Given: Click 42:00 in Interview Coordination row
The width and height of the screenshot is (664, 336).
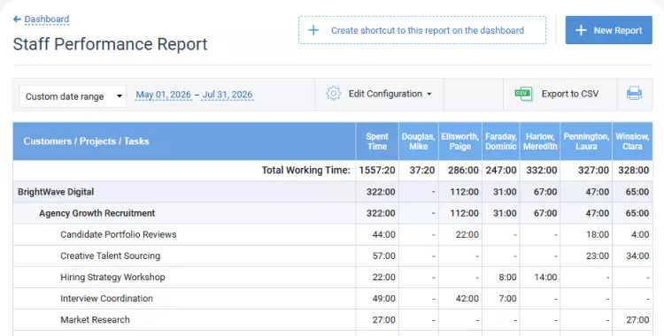Looking at the screenshot, I should point(467,298).
